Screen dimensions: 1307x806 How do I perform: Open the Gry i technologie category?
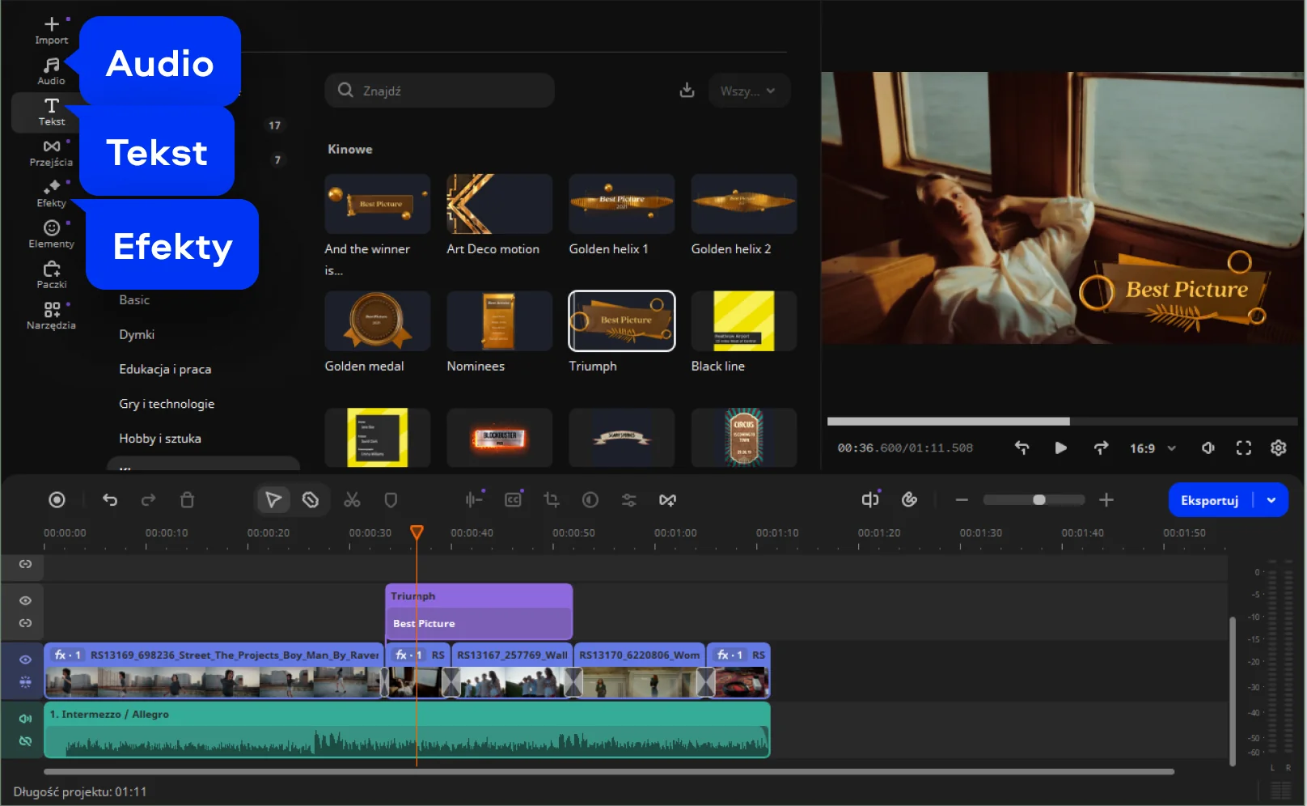[x=167, y=404]
